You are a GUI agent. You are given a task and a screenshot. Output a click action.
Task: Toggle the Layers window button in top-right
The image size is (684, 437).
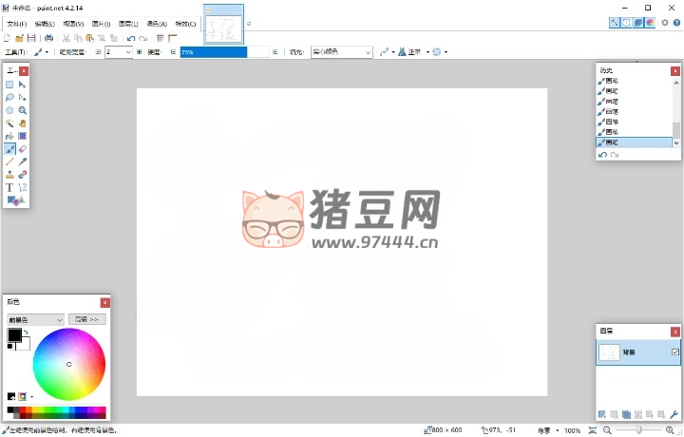pos(638,22)
